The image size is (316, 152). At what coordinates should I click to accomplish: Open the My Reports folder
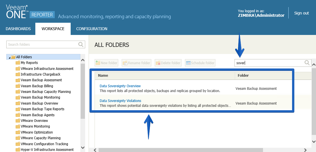29,63
